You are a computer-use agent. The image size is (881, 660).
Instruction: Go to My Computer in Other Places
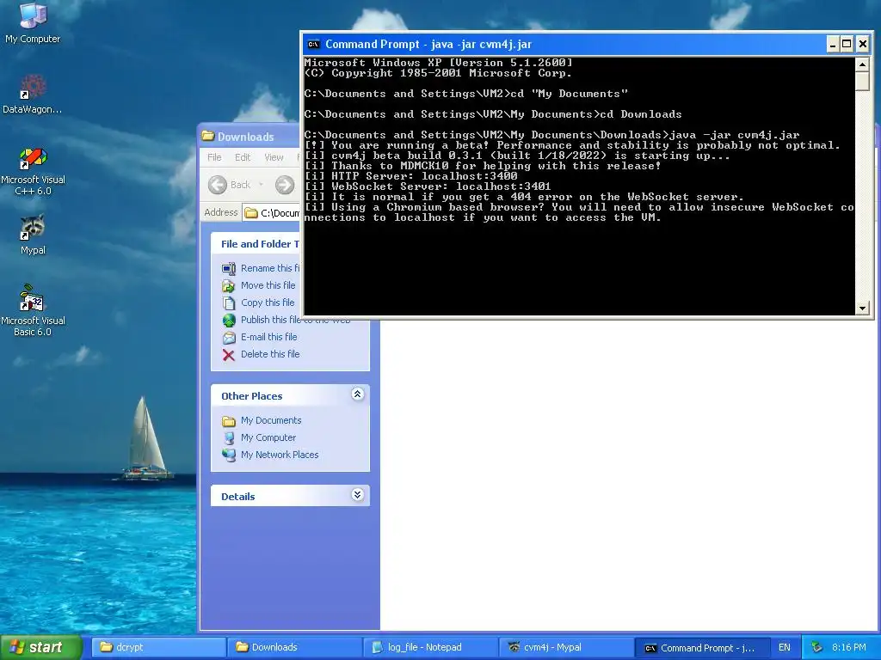click(x=268, y=437)
